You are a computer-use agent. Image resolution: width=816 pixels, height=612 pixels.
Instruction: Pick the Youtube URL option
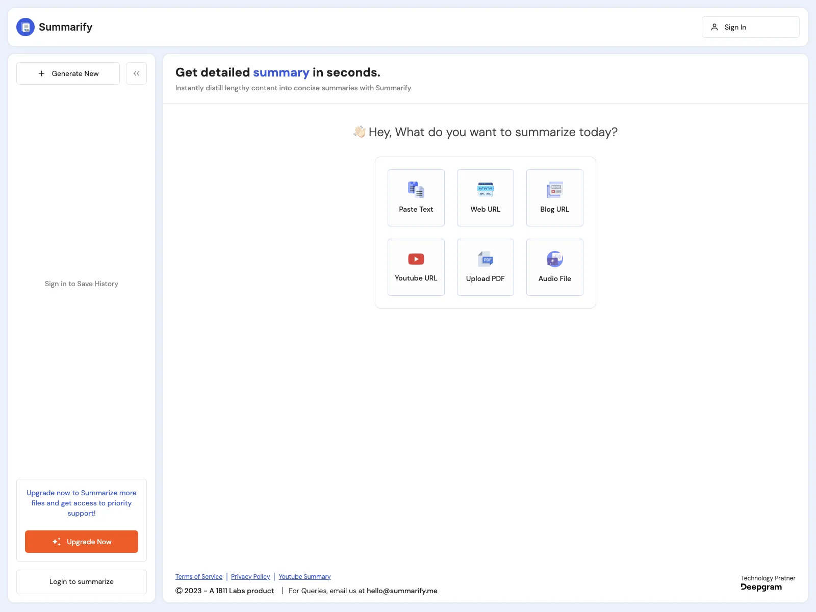[416, 267]
